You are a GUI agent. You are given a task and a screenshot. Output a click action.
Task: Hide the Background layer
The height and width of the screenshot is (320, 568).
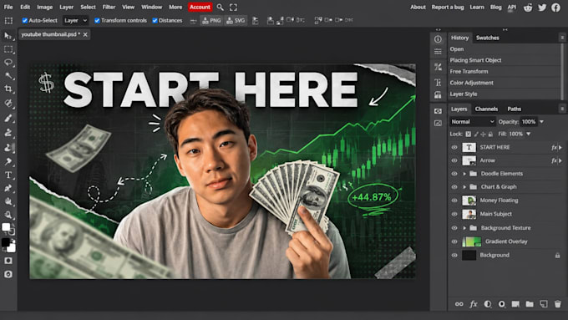[x=454, y=255]
